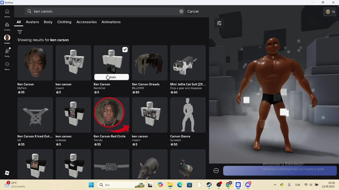Show hidden system tray icons chevron

275,185
